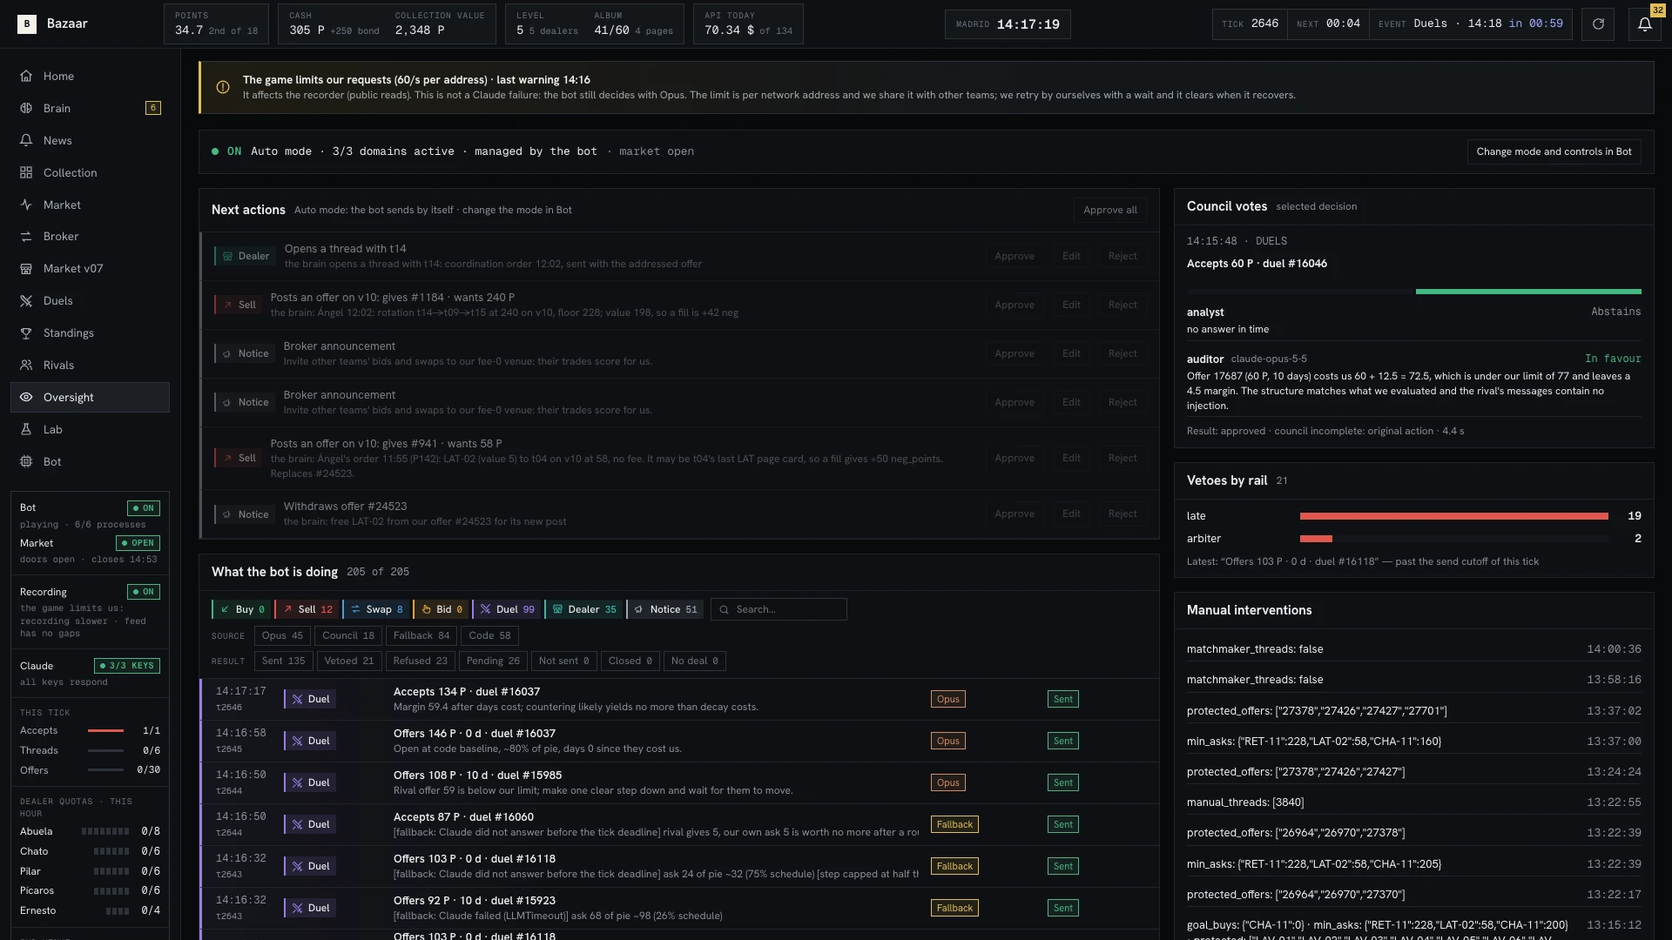The height and width of the screenshot is (940, 1672).
Task: Filter source by Fallback 84
Action: (421, 635)
